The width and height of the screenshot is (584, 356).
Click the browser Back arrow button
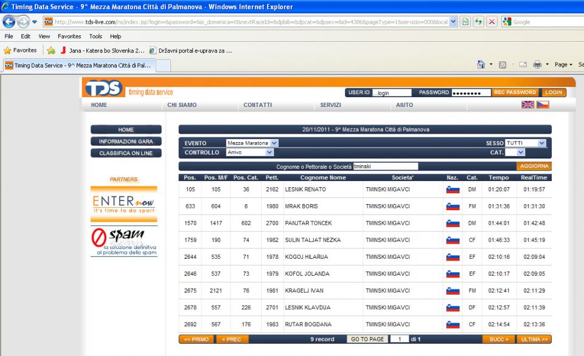[x=9, y=22]
